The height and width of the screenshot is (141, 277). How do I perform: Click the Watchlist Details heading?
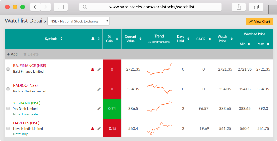click(x=25, y=21)
